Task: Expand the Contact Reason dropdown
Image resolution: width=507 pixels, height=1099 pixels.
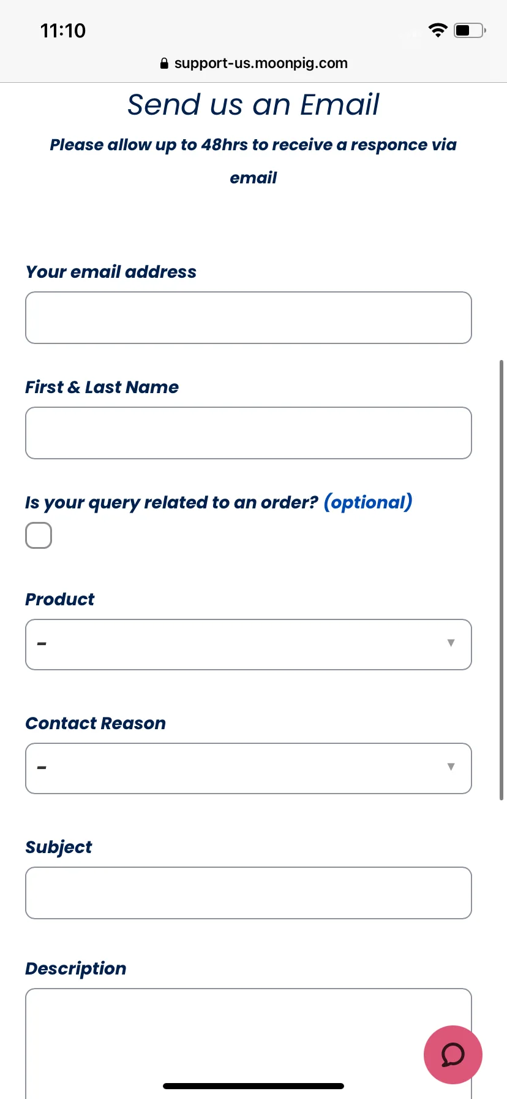Action: (x=249, y=768)
